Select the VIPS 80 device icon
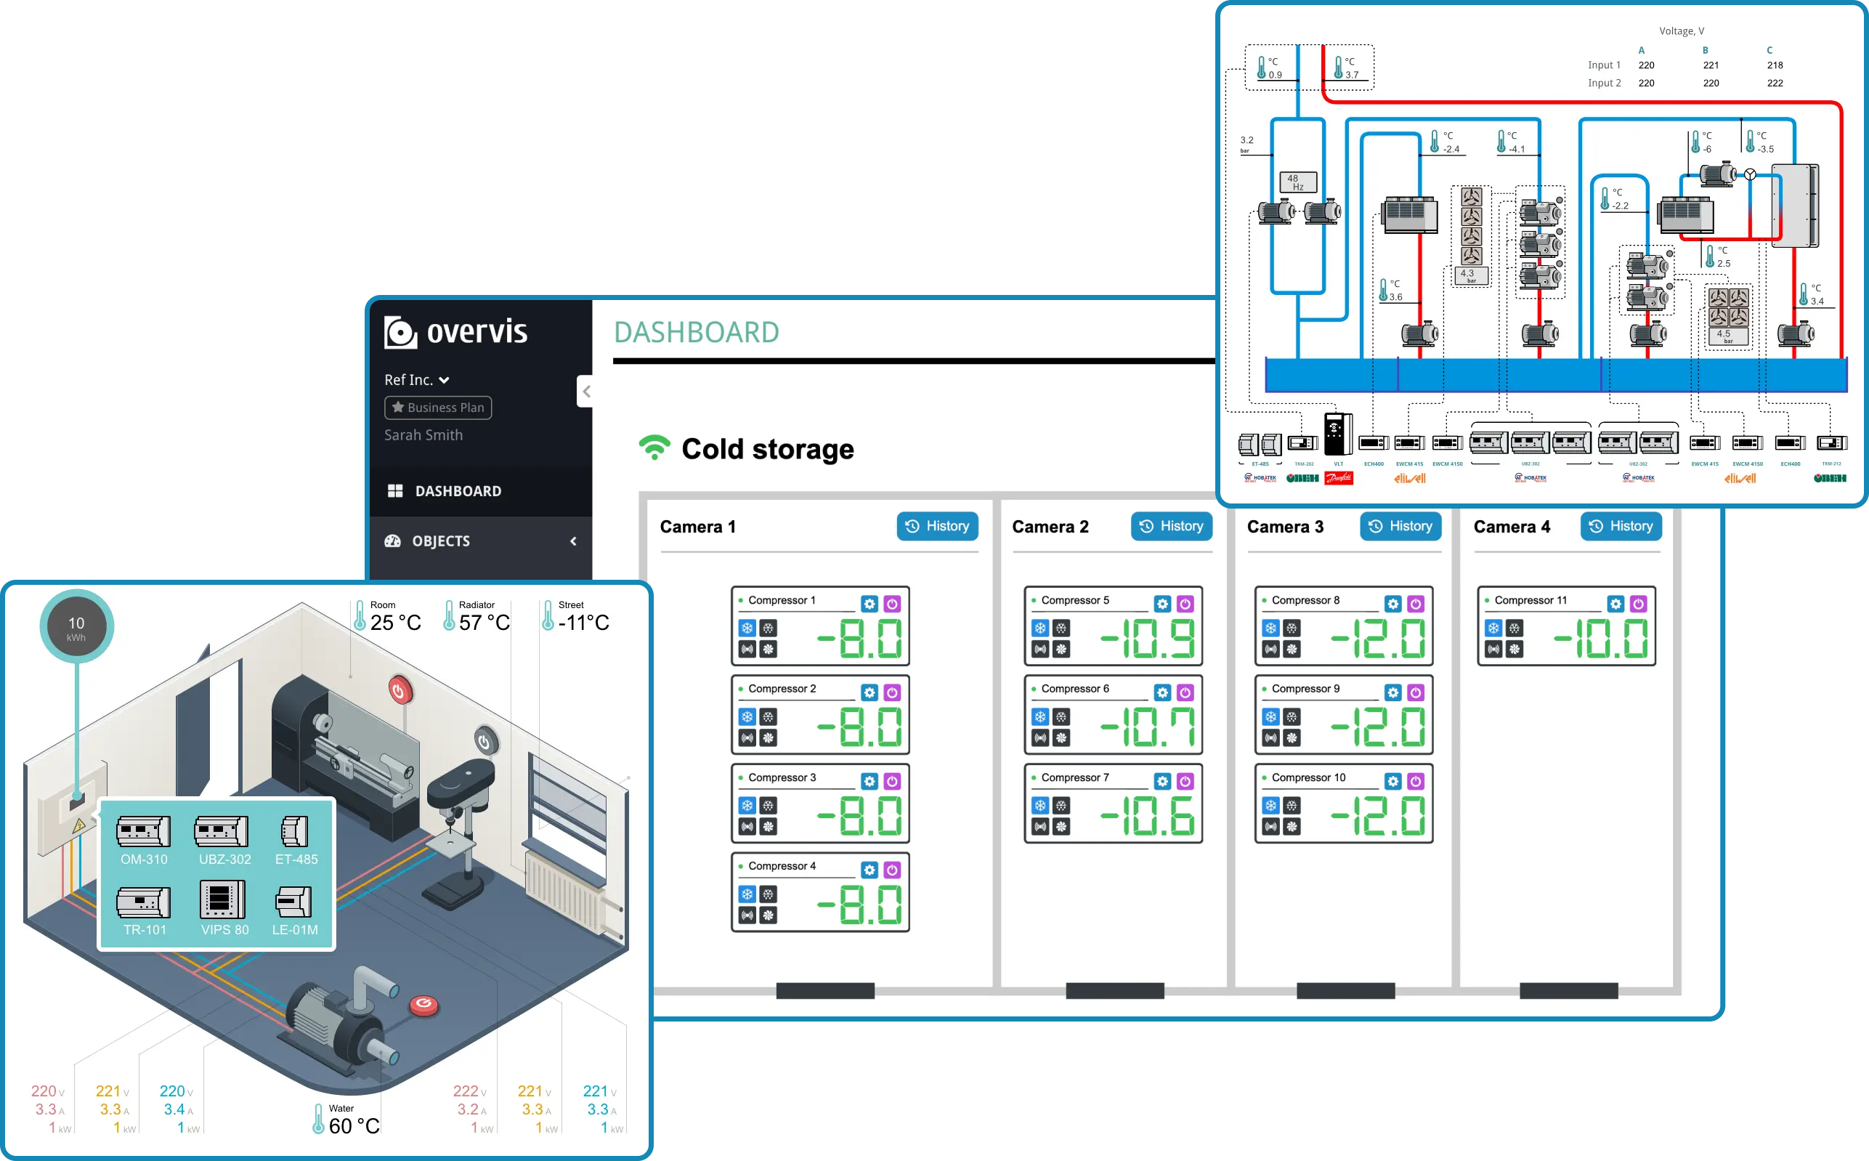 (x=222, y=900)
